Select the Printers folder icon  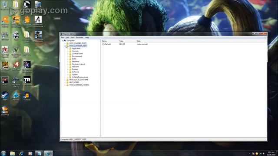70,69
